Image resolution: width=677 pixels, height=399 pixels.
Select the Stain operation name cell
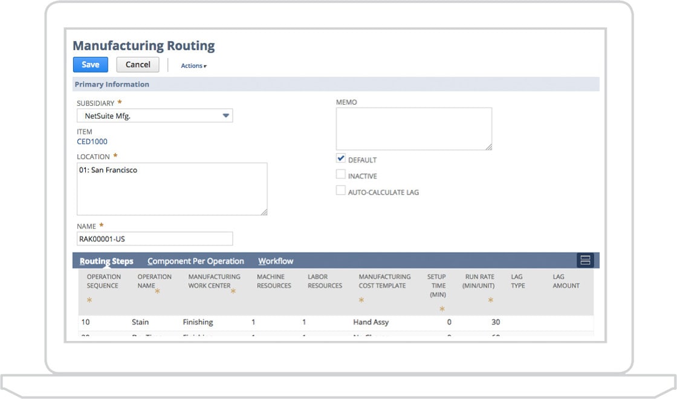click(x=140, y=322)
